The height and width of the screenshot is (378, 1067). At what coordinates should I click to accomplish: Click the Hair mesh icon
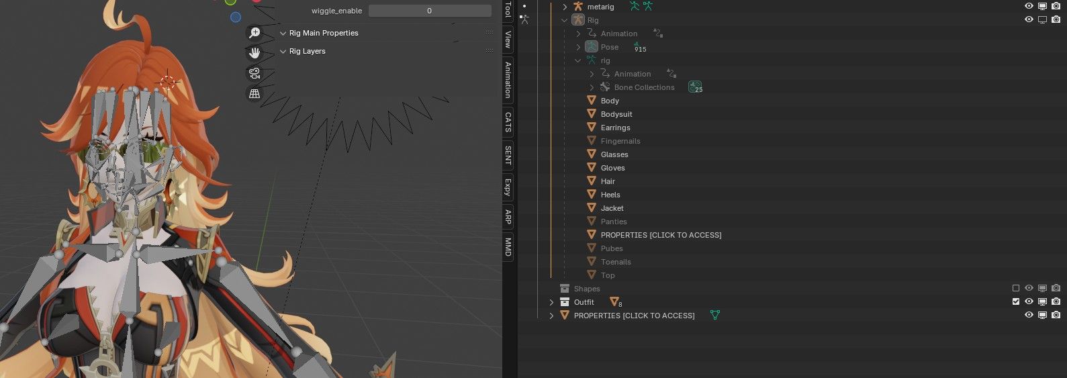pos(592,181)
